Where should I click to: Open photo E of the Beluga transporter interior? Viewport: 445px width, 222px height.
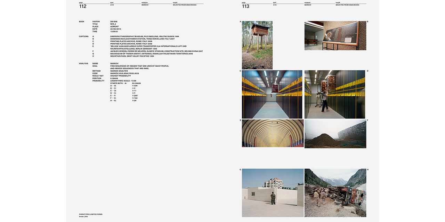click(x=273, y=133)
